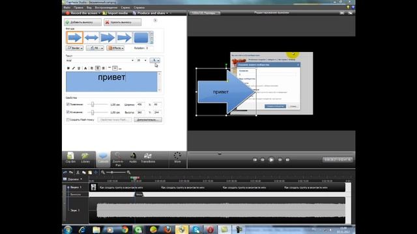Select the rounded rectangle callout shape

pos(141,38)
